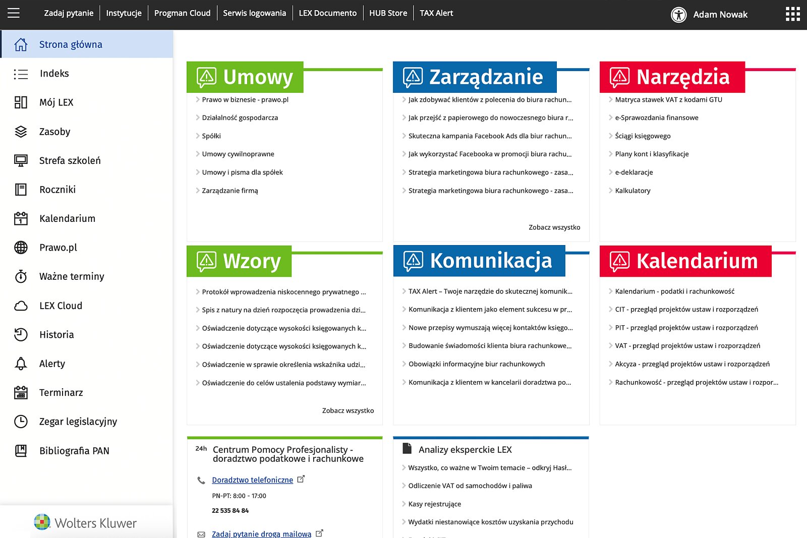Image resolution: width=807 pixels, height=538 pixels.
Task: Open the Zarządzanie firmą link
Action: [x=230, y=191]
